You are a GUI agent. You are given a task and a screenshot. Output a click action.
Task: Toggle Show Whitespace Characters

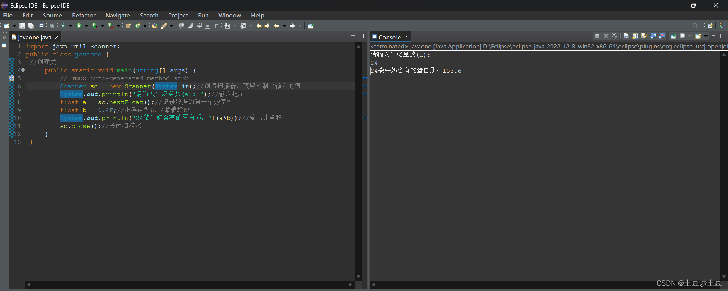[216, 26]
